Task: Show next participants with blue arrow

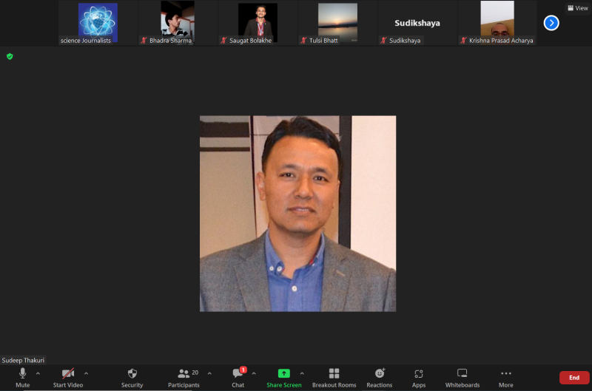Action: [551, 23]
